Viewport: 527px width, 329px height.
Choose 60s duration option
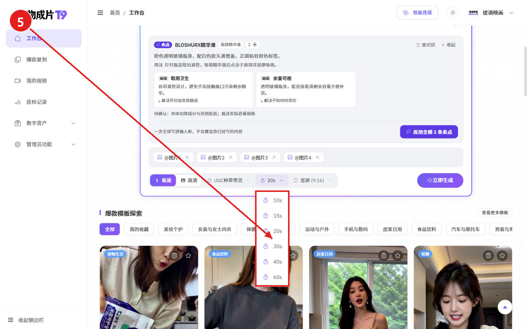point(272,277)
